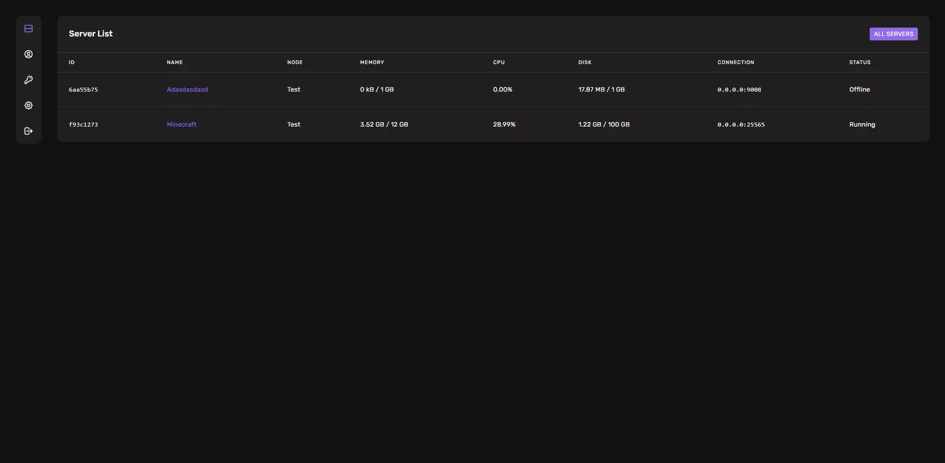Click the logout icon in sidebar

[x=29, y=131]
